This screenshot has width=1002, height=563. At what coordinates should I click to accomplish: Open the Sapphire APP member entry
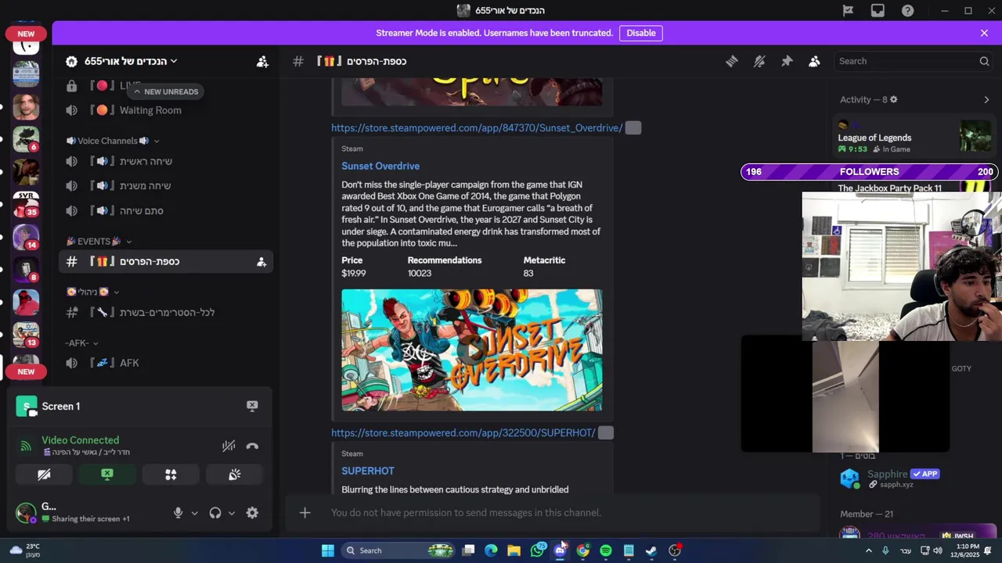coord(913,478)
